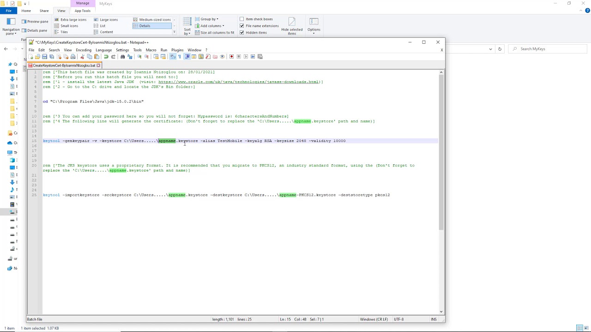This screenshot has width=591, height=332.
Task: Click the Zoom In icon in Notepad++
Action: (139, 57)
